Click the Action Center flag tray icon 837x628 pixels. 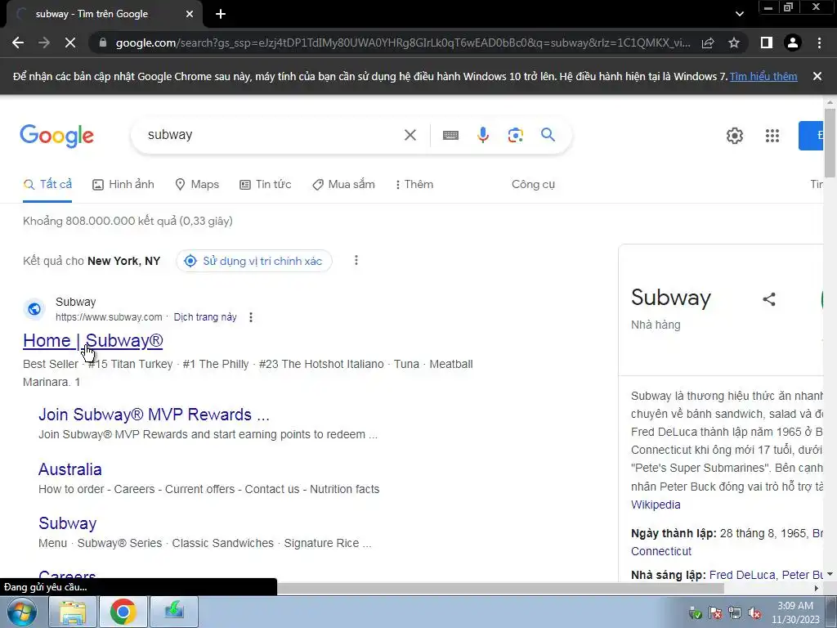click(x=714, y=613)
